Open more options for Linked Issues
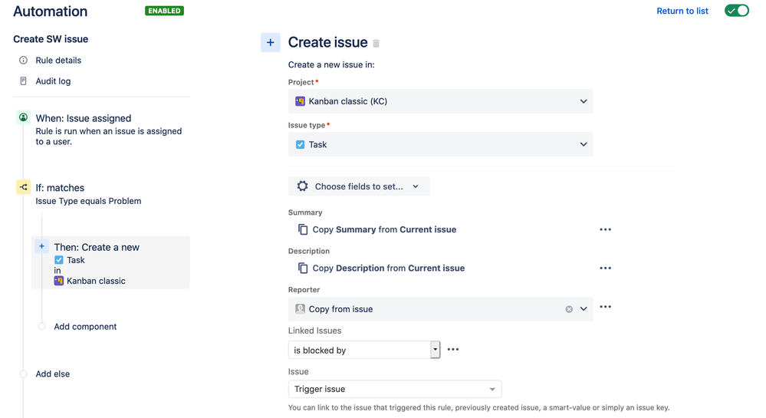The height and width of the screenshot is (418, 766). [x=453, y=349]
